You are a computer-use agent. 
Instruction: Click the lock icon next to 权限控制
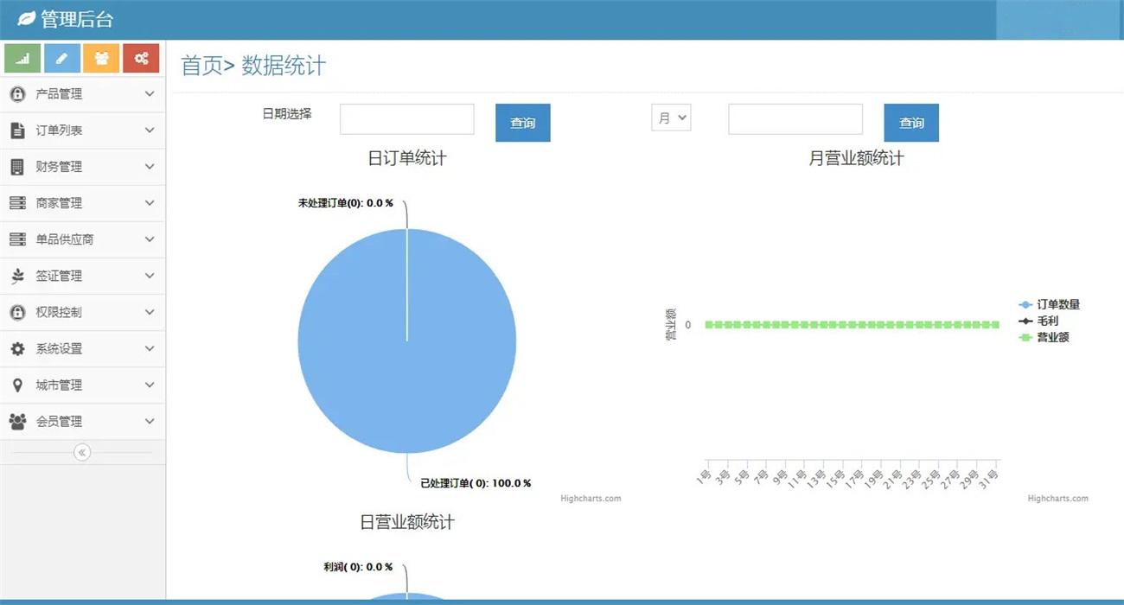[x=17, y=312]
